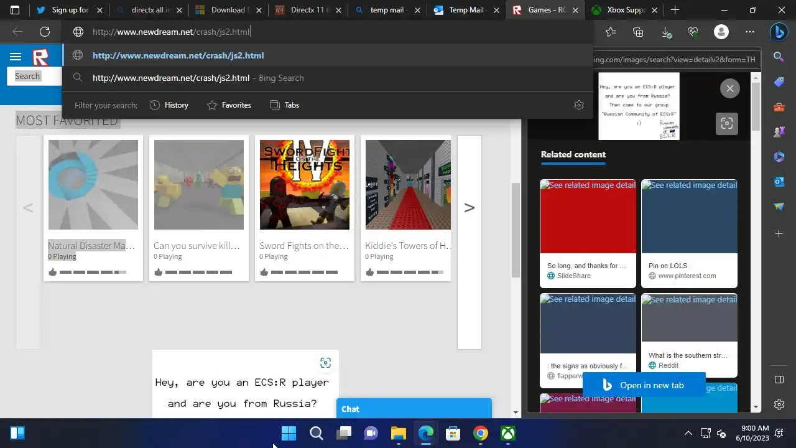
Task: Filter search by History
Action: pos(169,105)
